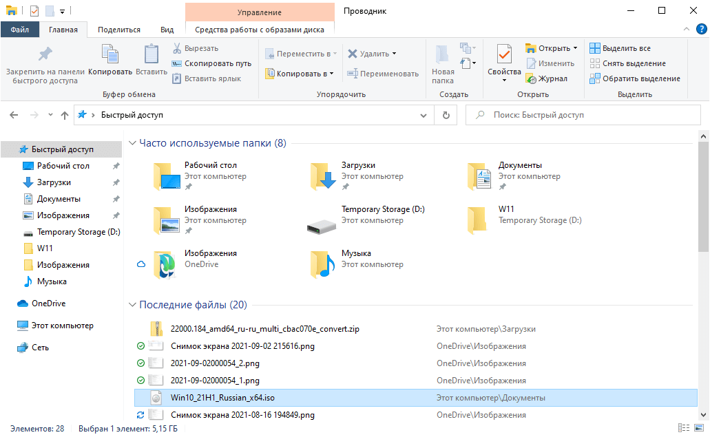Select Win10_21H1_Russian_x64.iso file
Viewport: 710px width, 437px height.
coord(416,398)
